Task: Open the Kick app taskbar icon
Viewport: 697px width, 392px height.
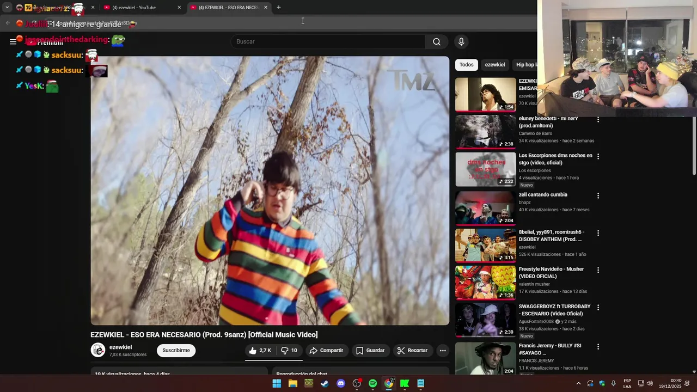Action: click(405, 383)
